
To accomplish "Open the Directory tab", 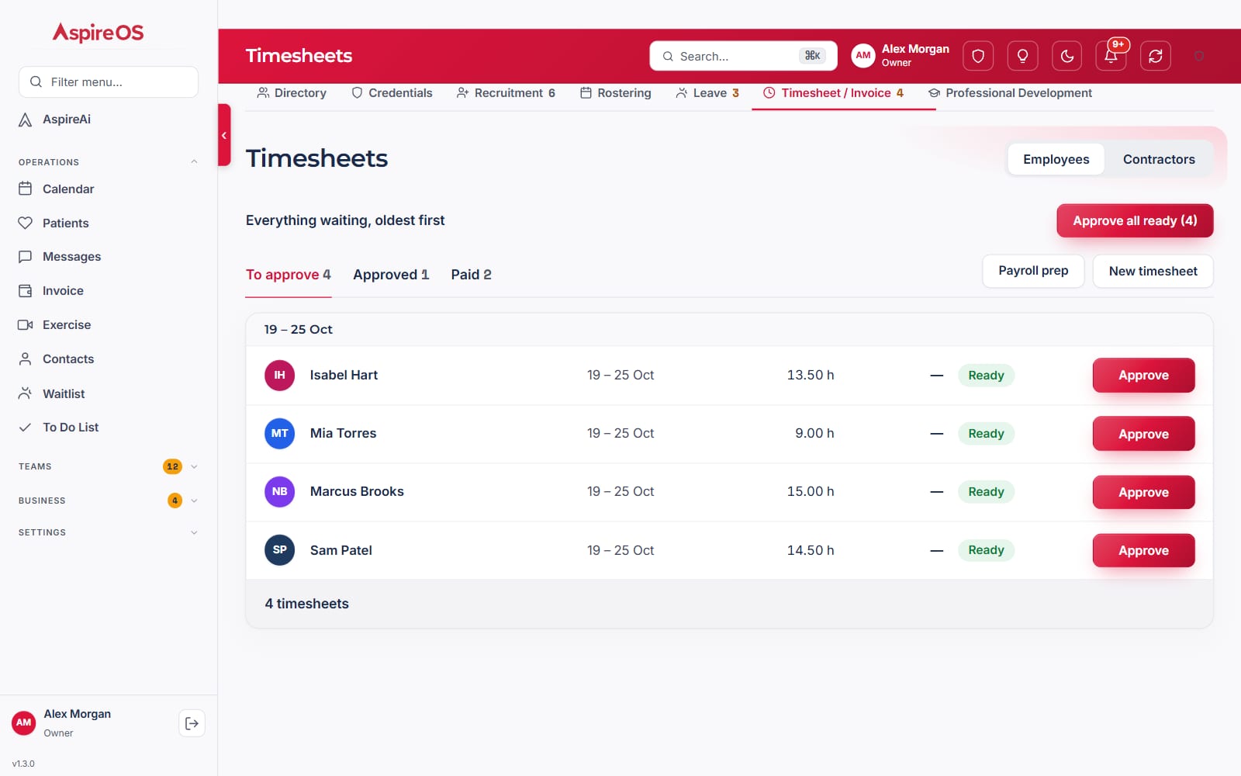I will 292,93.
